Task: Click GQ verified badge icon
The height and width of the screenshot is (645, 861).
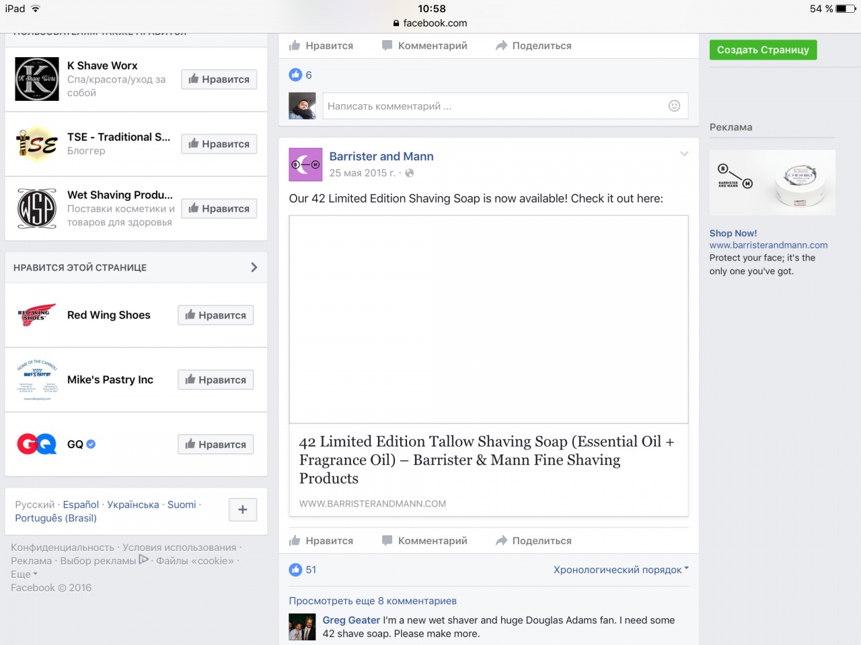Action: pos(91,444)
